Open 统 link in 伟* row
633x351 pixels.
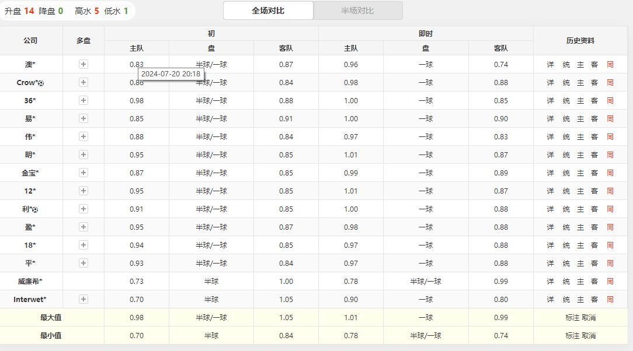point(566,137)
